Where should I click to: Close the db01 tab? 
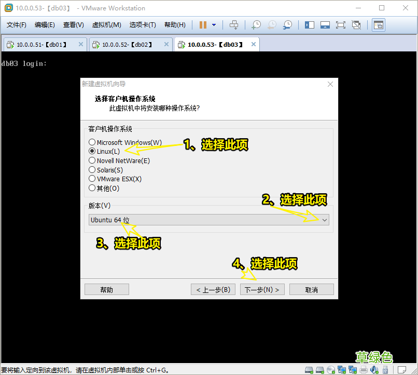pyautogui.click(x=81, y=44)
